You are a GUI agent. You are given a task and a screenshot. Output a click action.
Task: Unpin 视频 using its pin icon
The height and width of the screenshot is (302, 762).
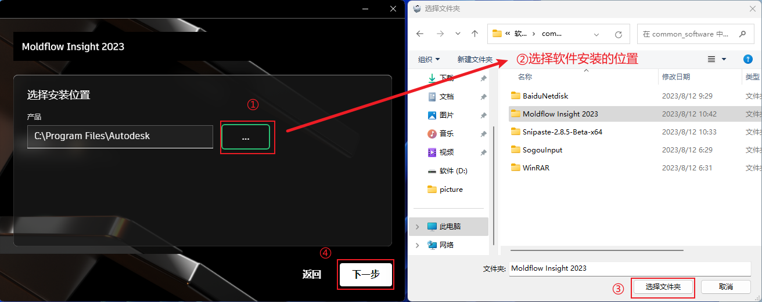(x=483, y=152)
